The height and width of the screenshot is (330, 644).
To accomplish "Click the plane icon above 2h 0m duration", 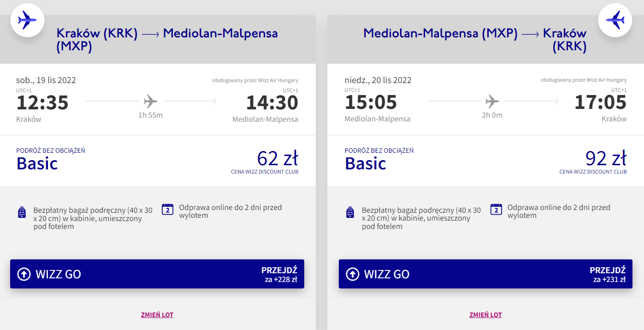I will (x=492, y=101).
